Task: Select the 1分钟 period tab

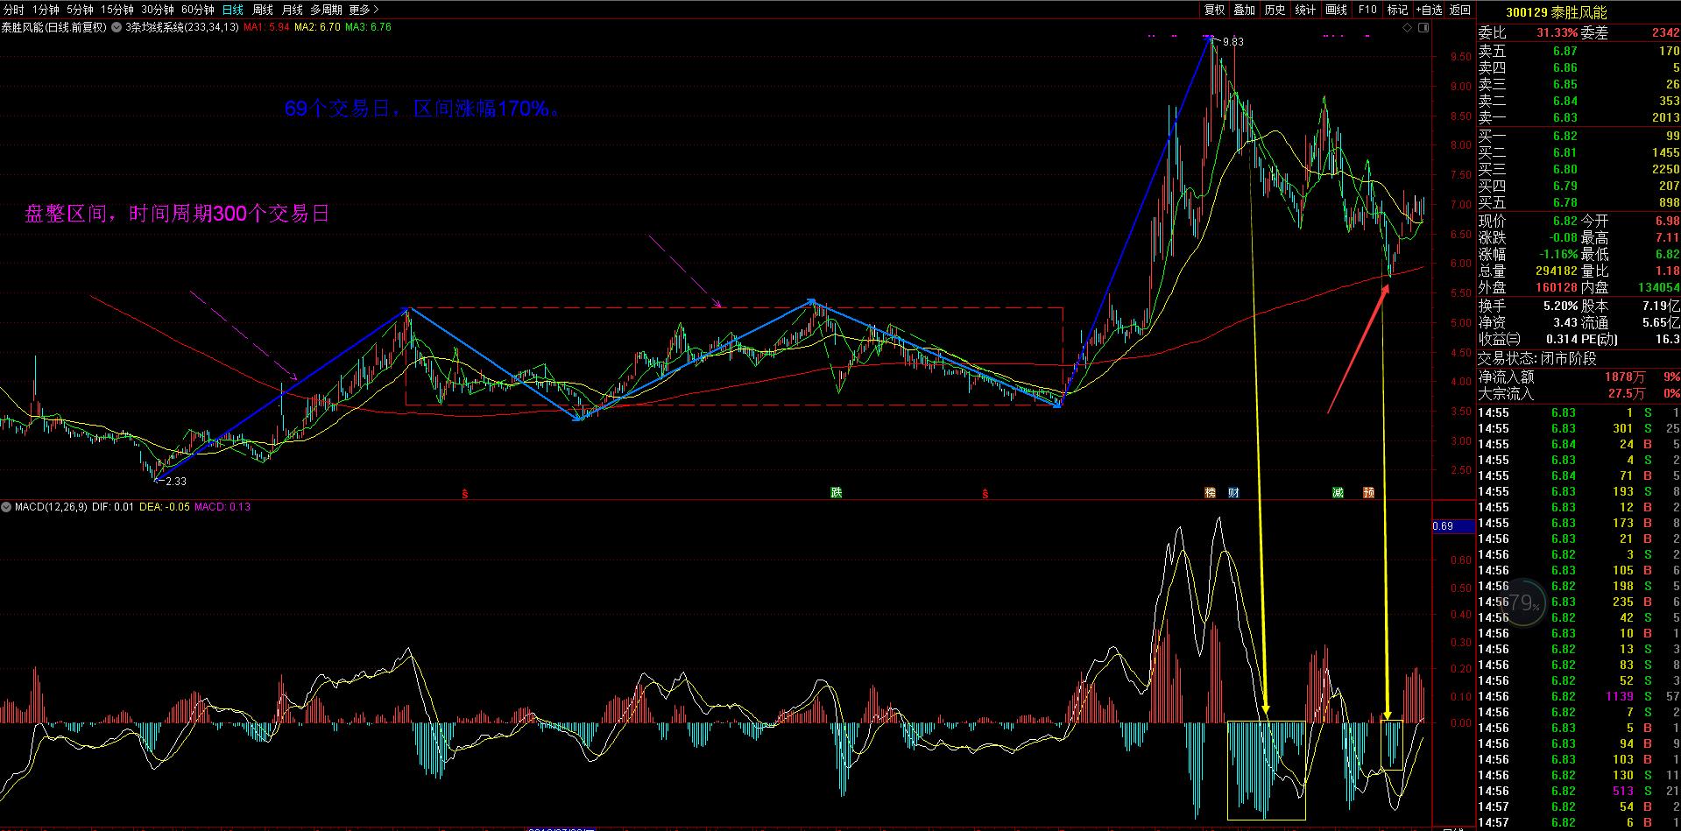Action: 46,10
